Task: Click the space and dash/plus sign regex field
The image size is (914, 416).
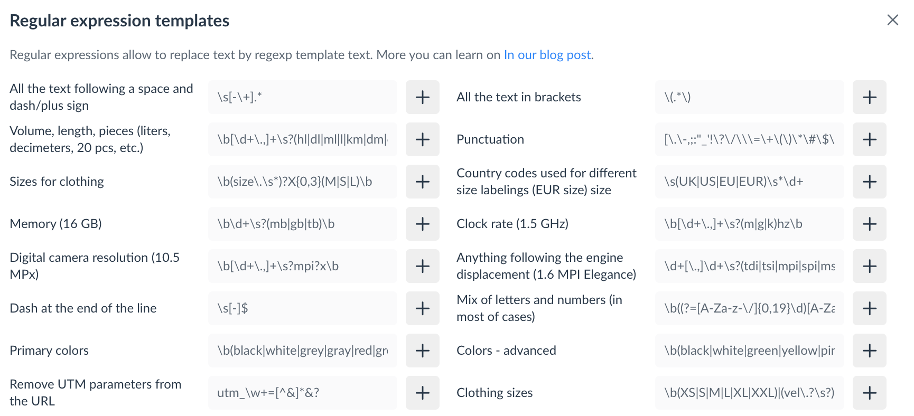Action: [302, 97]
